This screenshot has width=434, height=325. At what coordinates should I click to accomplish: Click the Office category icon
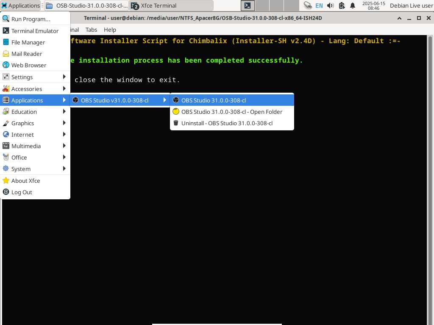[6, 157]
